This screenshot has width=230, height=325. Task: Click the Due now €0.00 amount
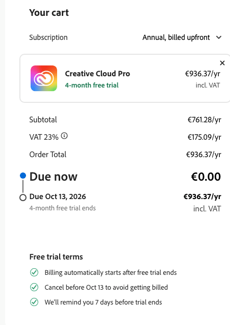click(x=206, y=177)
